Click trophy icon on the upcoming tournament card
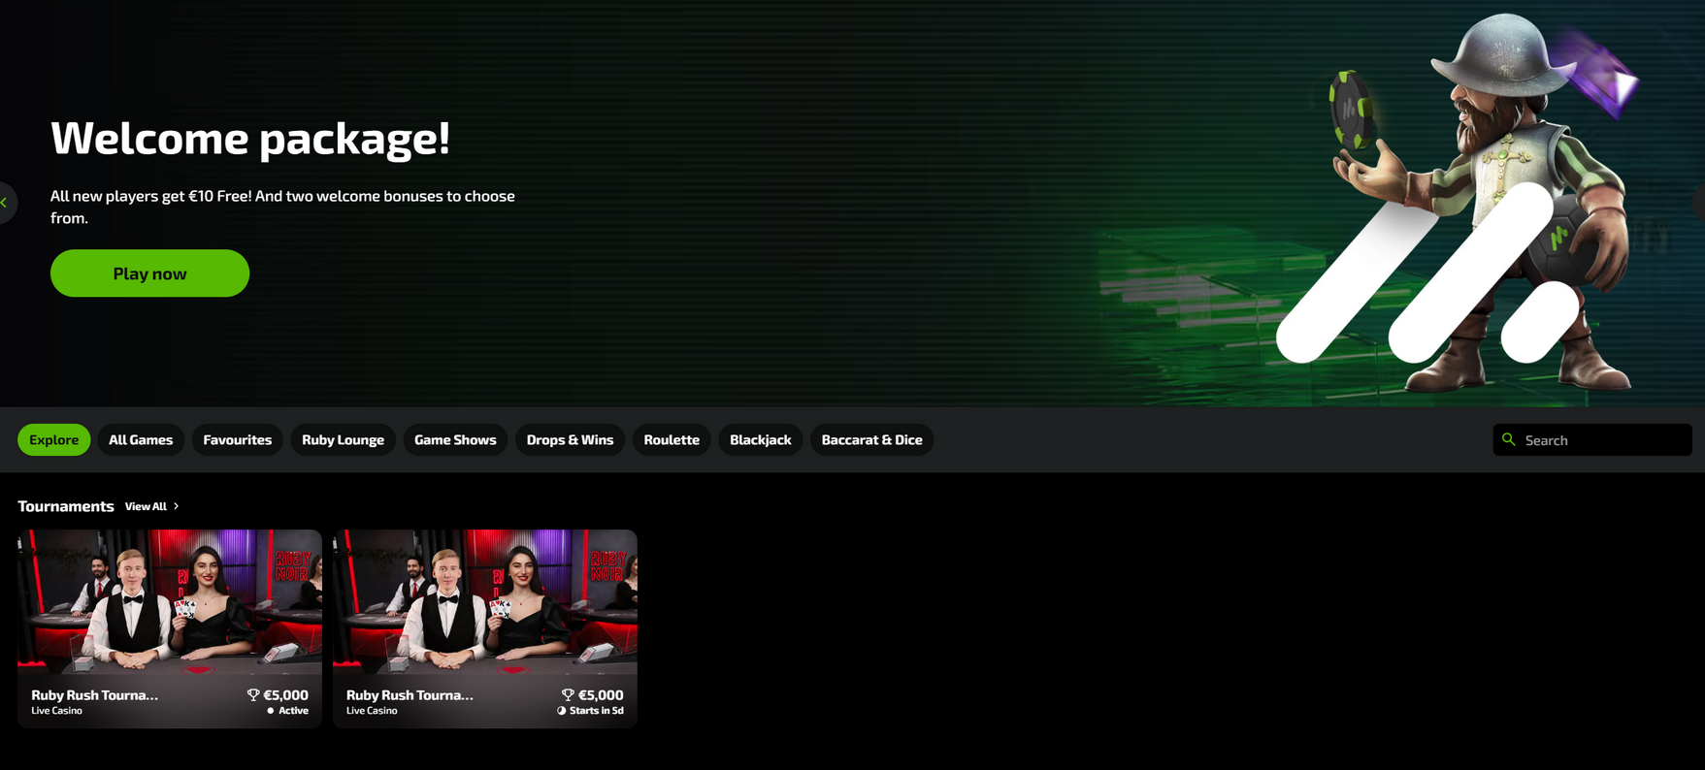Image resolution: width=1705 pixels, height=770 pixels. click(x=568, y=695)
